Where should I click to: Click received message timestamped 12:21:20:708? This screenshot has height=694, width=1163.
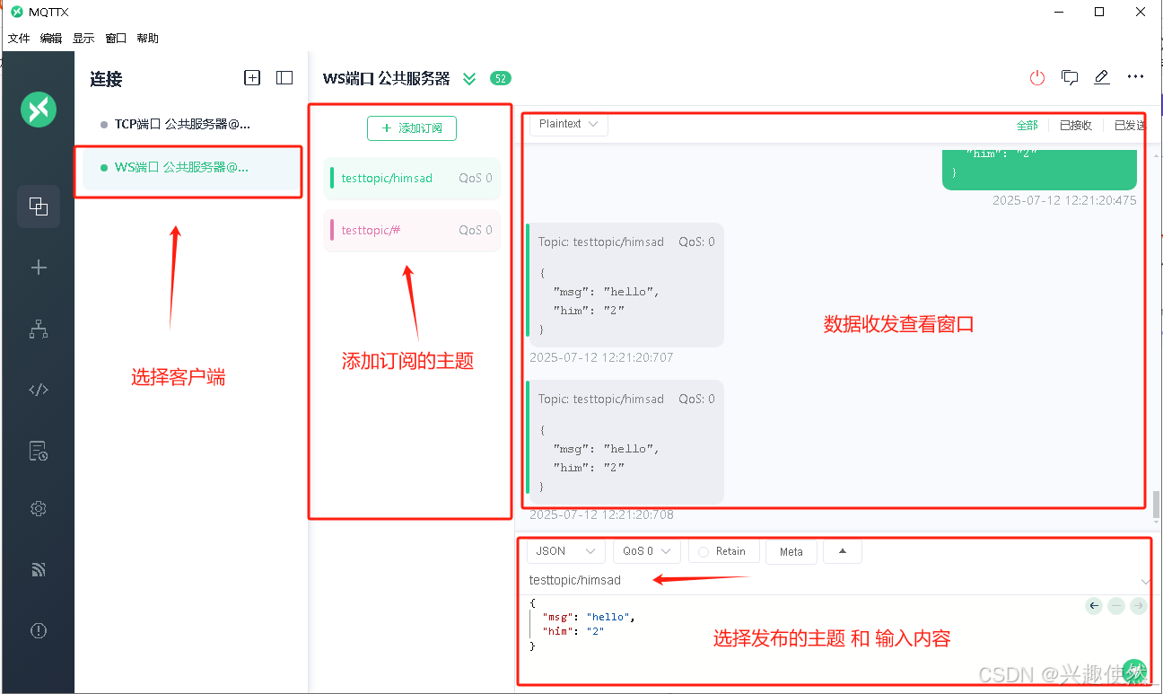click(625, 442)
